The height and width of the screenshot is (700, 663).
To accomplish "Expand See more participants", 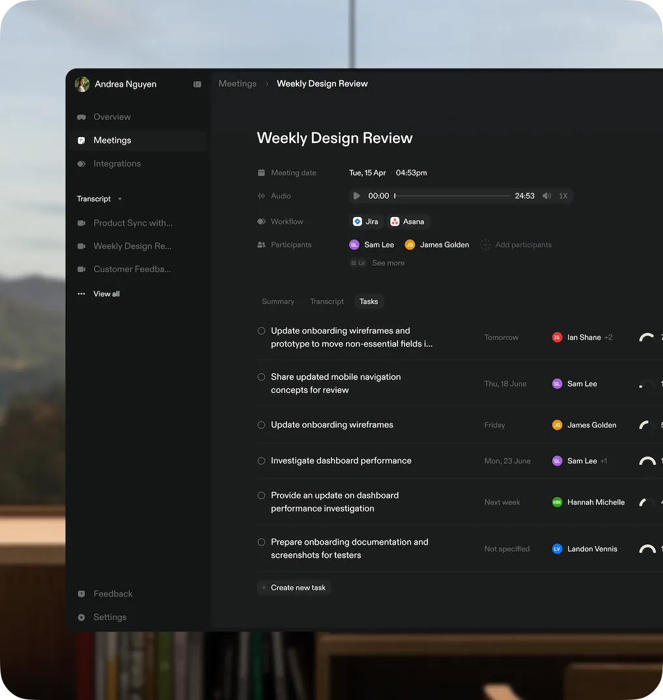I will click(388, 263).
